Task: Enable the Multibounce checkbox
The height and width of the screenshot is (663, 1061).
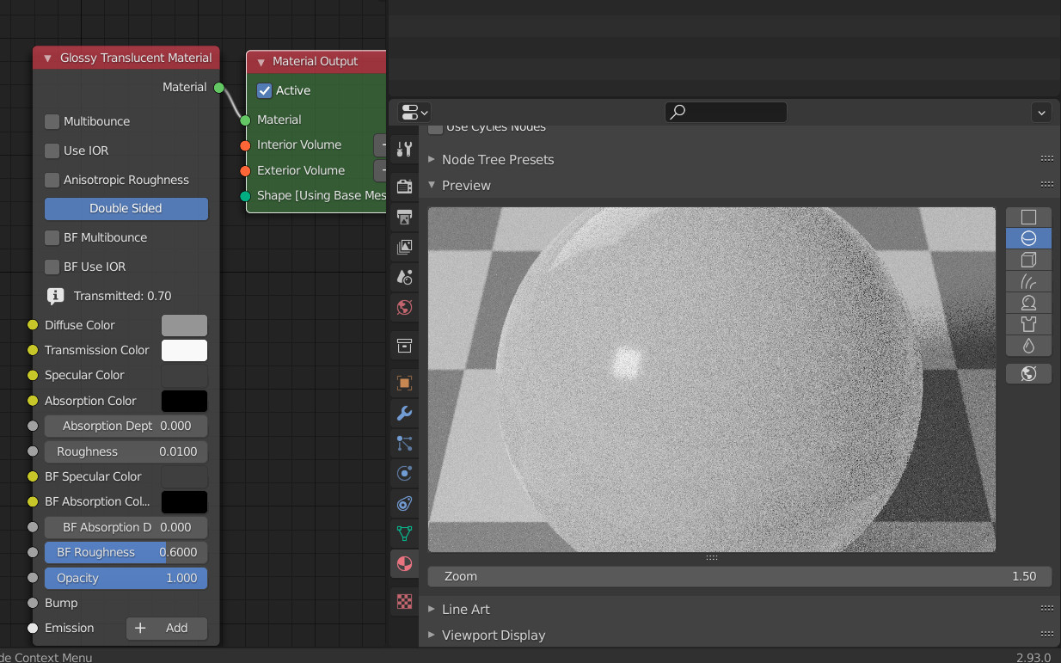Action: tap(52, 122)
